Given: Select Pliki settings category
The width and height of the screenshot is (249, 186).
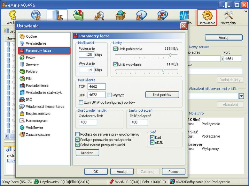Looking at the screenshot, I should click(x=44, y=78).
